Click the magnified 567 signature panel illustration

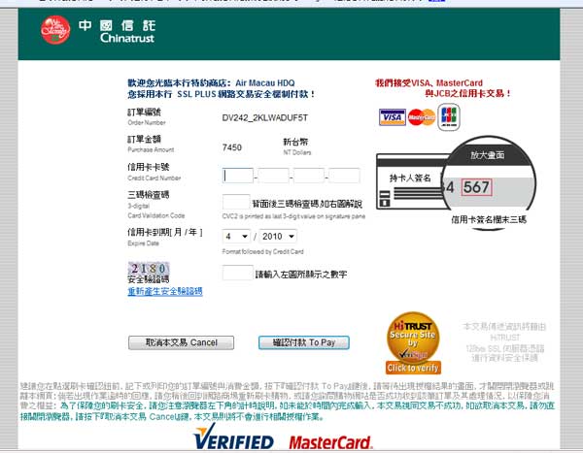point(476,186)
